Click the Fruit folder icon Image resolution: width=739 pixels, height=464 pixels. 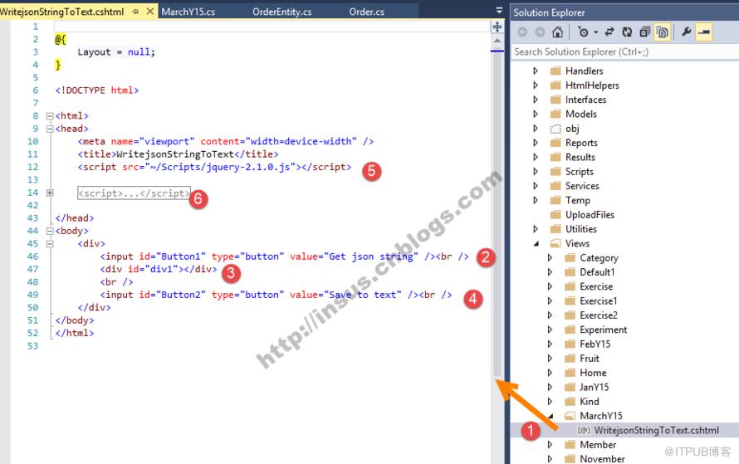coord(570,358)
